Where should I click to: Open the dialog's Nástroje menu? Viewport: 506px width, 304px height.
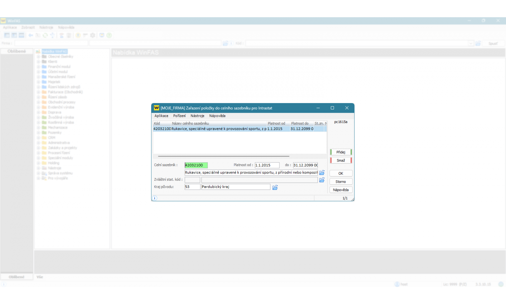pos(197,116)
